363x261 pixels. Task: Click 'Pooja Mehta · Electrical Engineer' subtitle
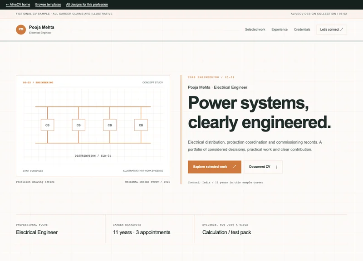point(217,87)
